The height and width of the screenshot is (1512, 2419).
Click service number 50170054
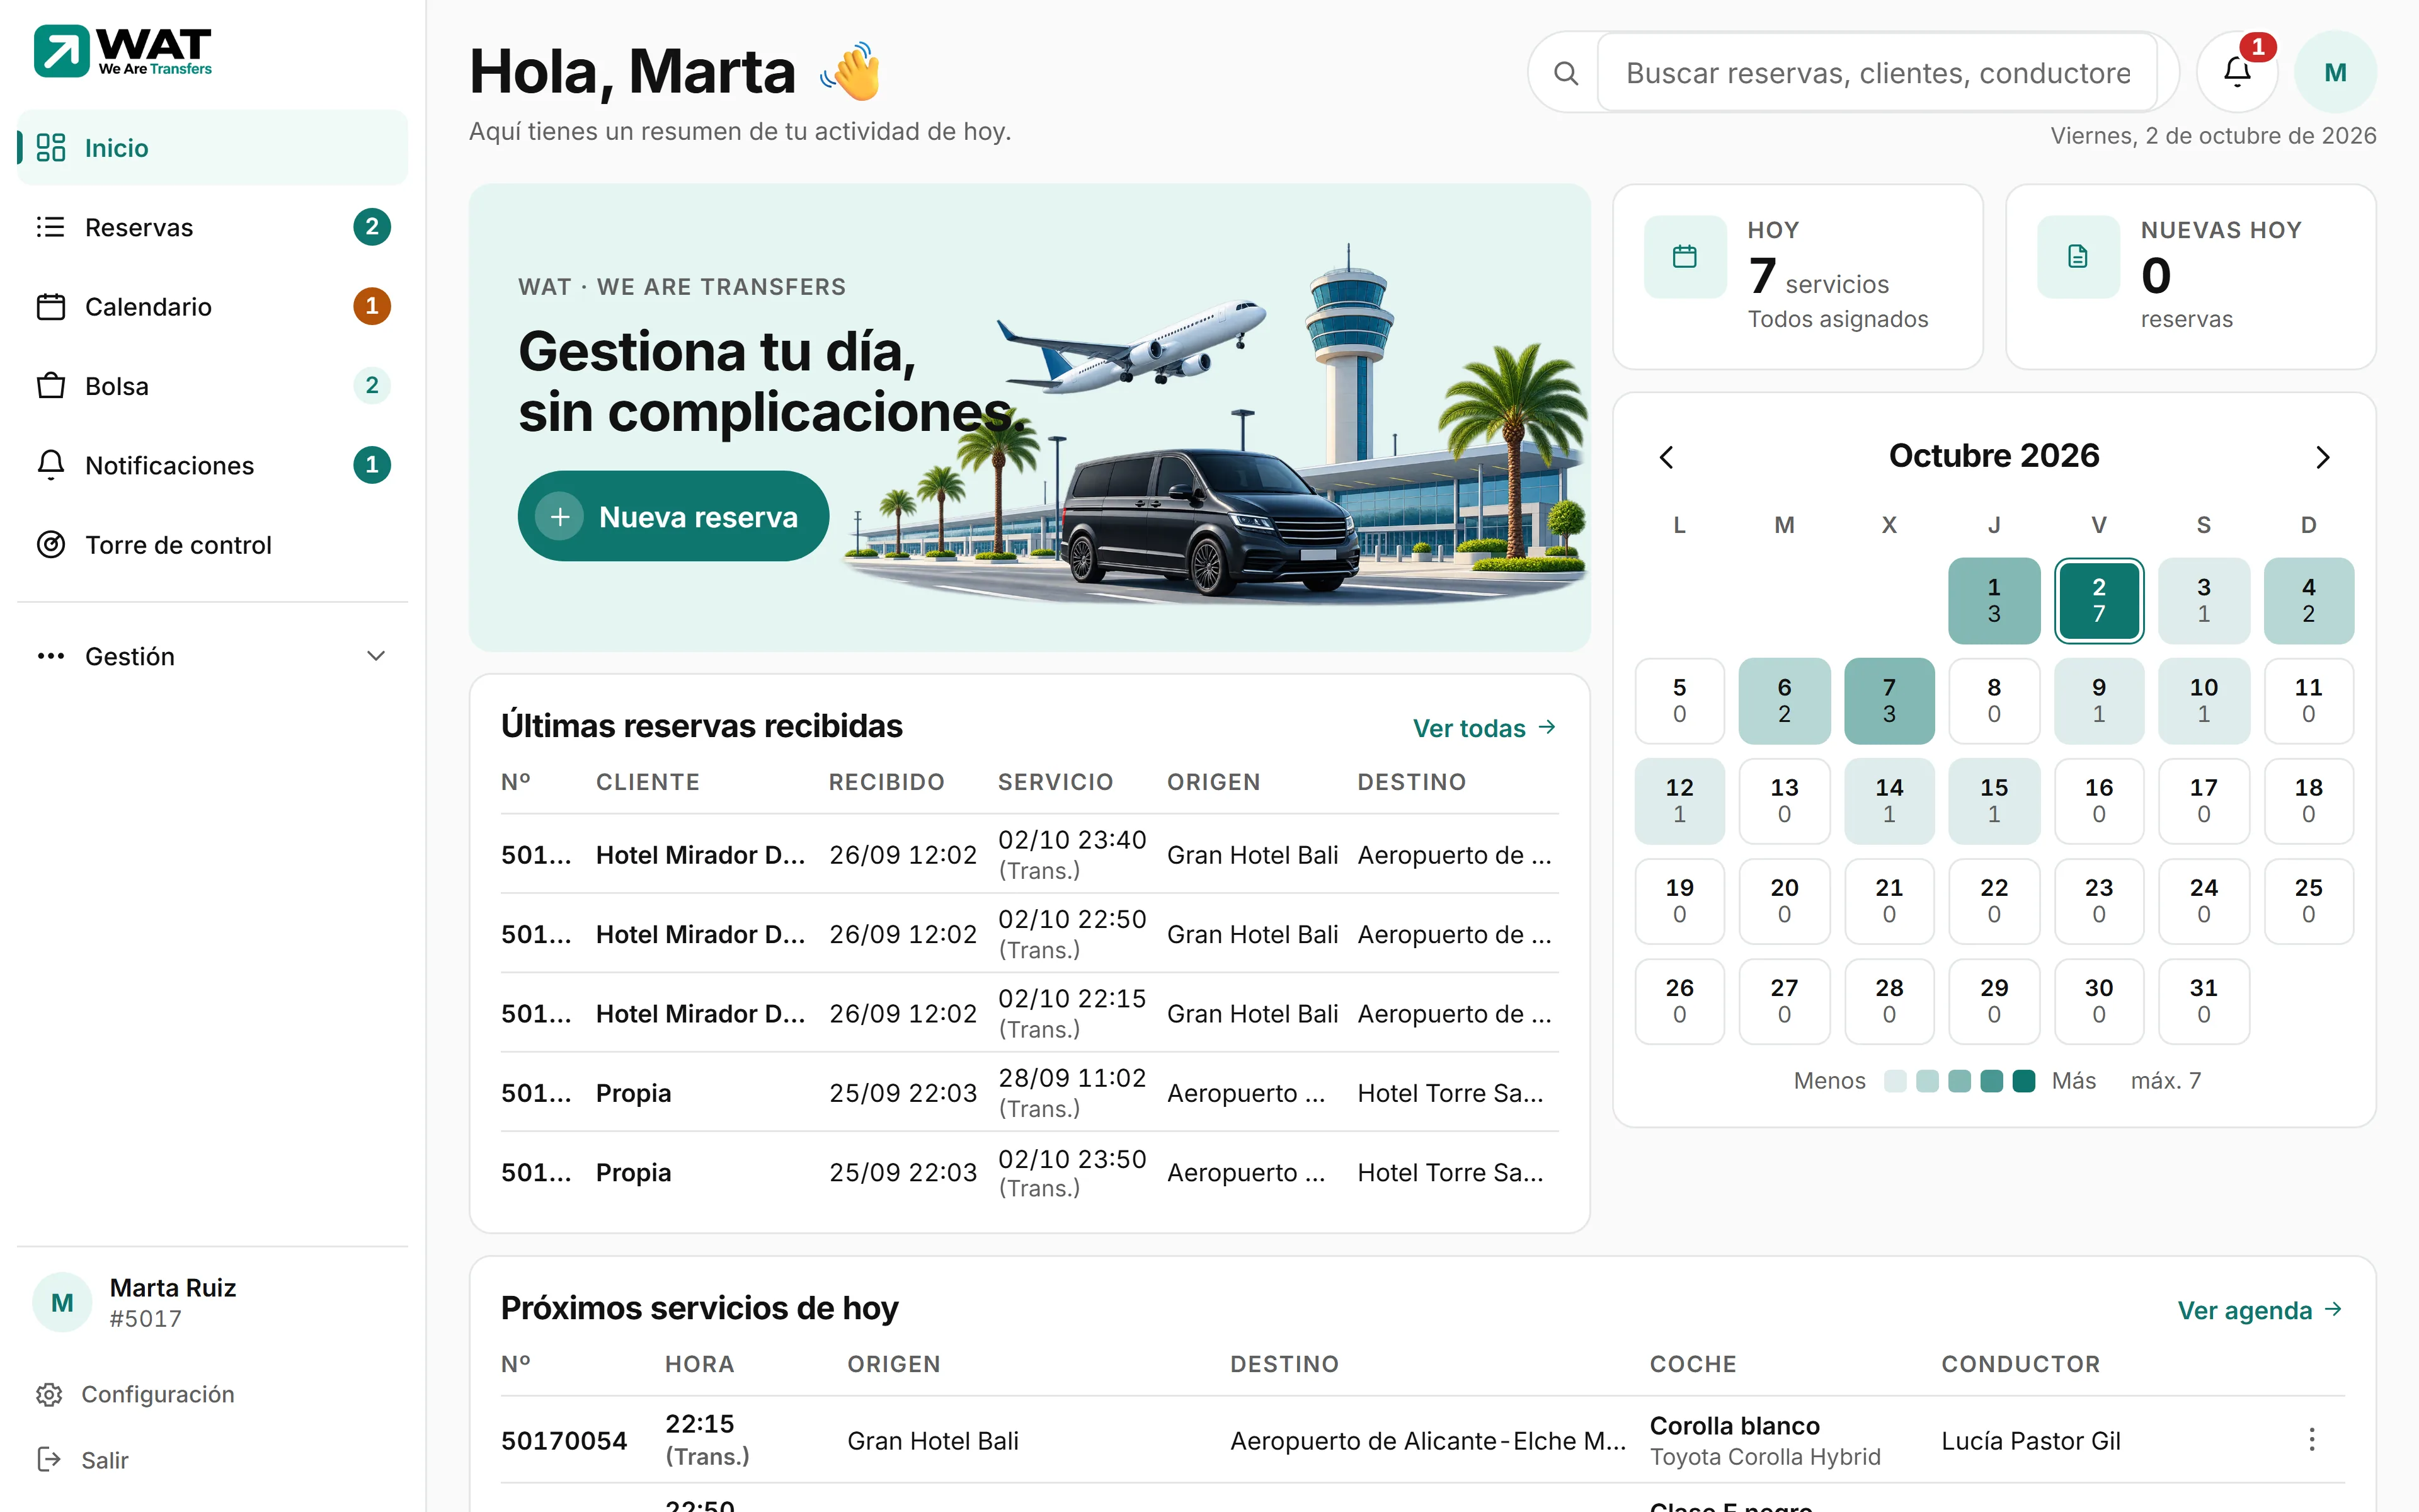pos(564,1440)
